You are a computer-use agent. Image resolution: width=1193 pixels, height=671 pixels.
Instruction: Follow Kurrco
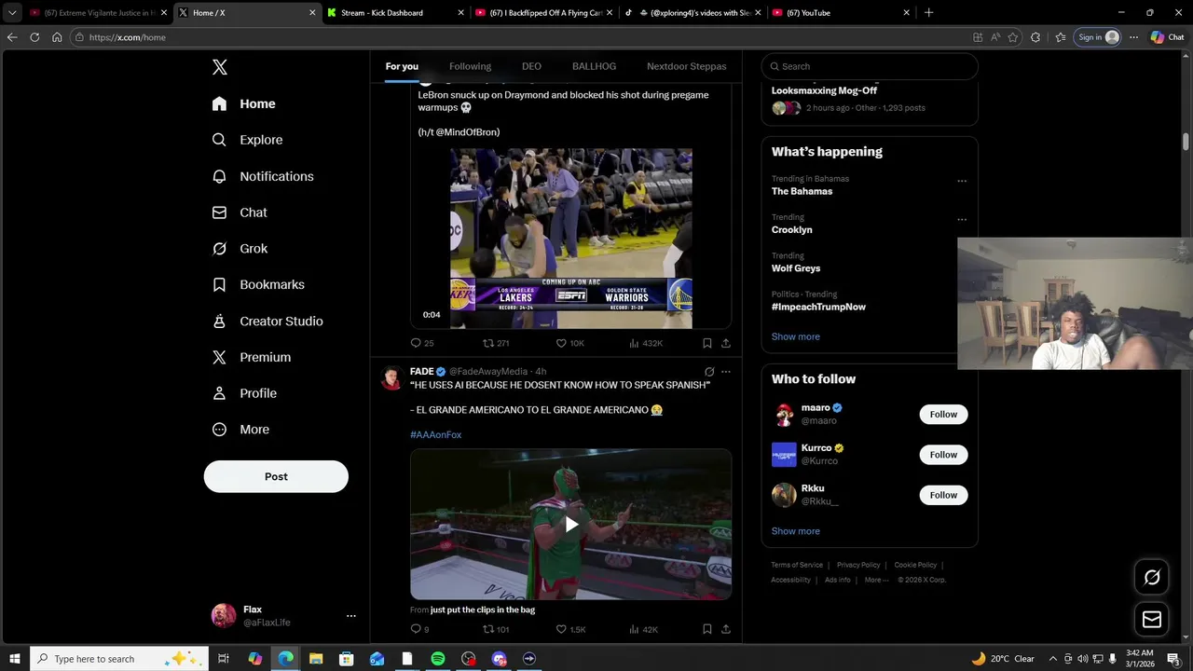[x=943, y=455]
